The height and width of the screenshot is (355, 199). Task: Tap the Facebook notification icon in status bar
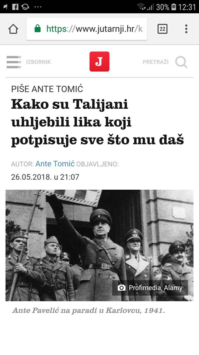(x=15, y=7)
